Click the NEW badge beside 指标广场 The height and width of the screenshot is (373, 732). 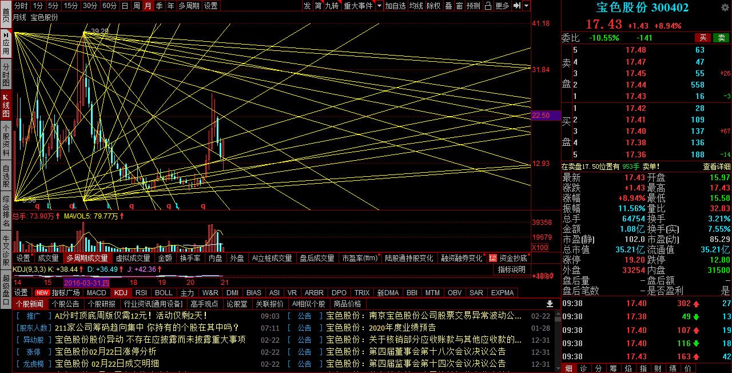point(42,292)
